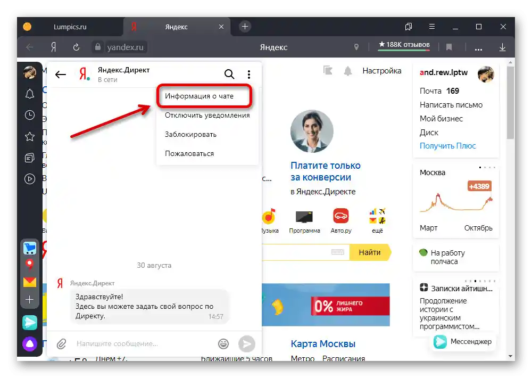532x378 pixels.
Task: Open the "Программа" TV service
Action: (304, 221)
